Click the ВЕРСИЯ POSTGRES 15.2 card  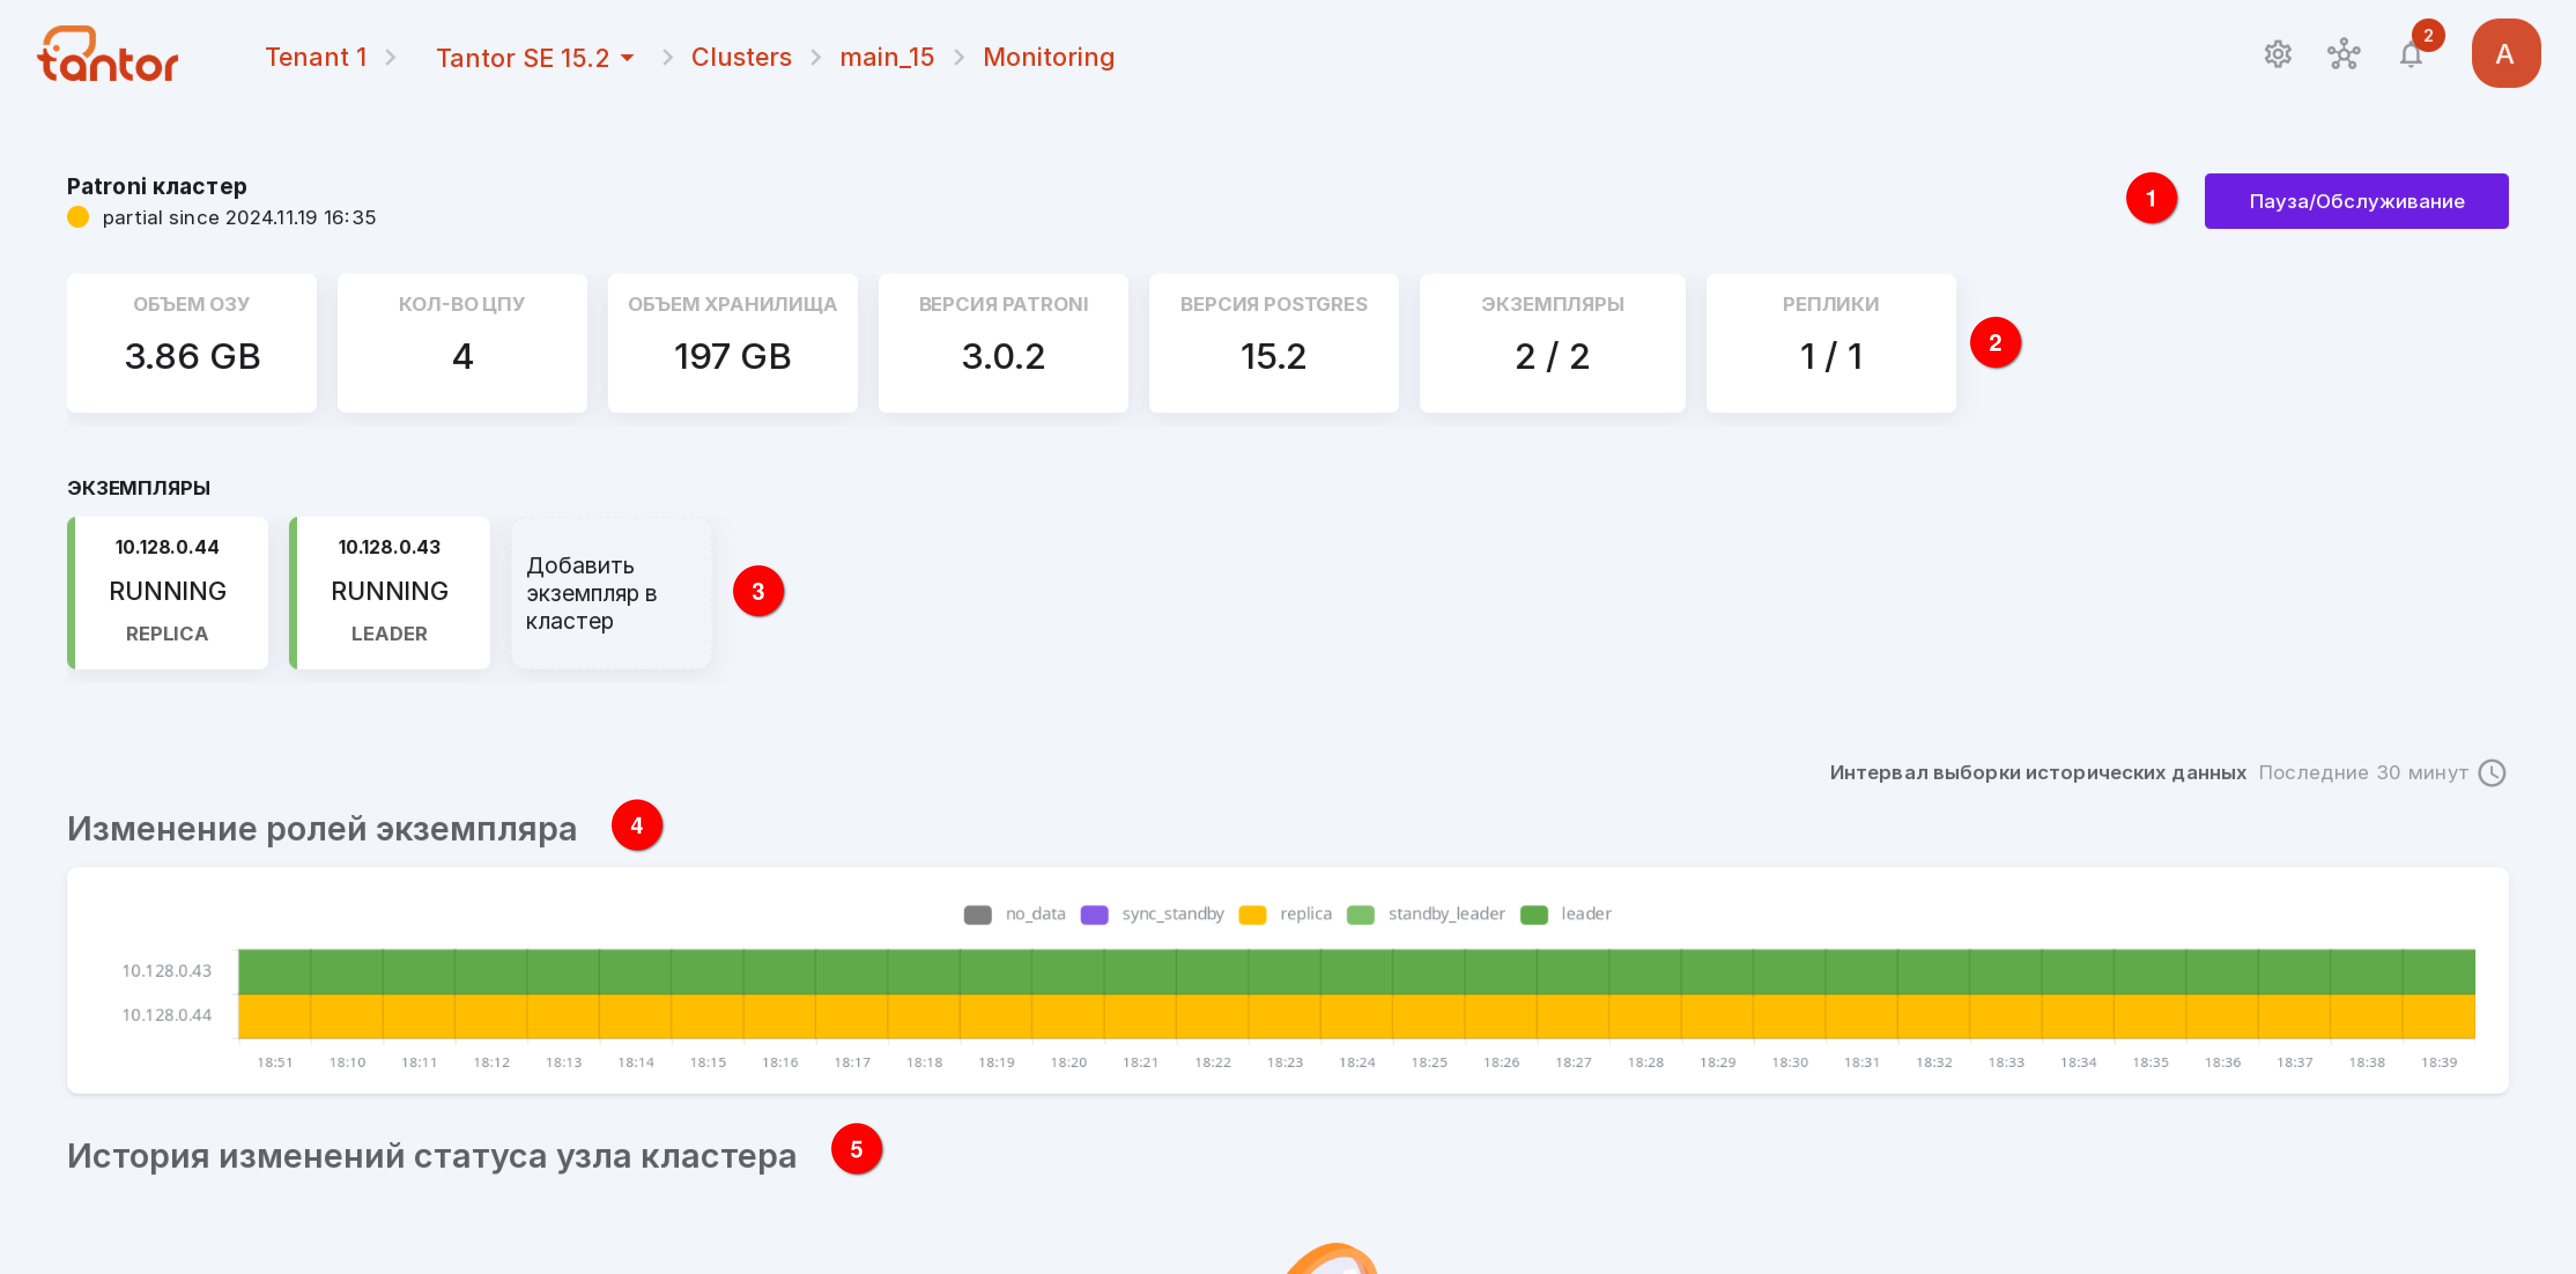coord(1273,343)
